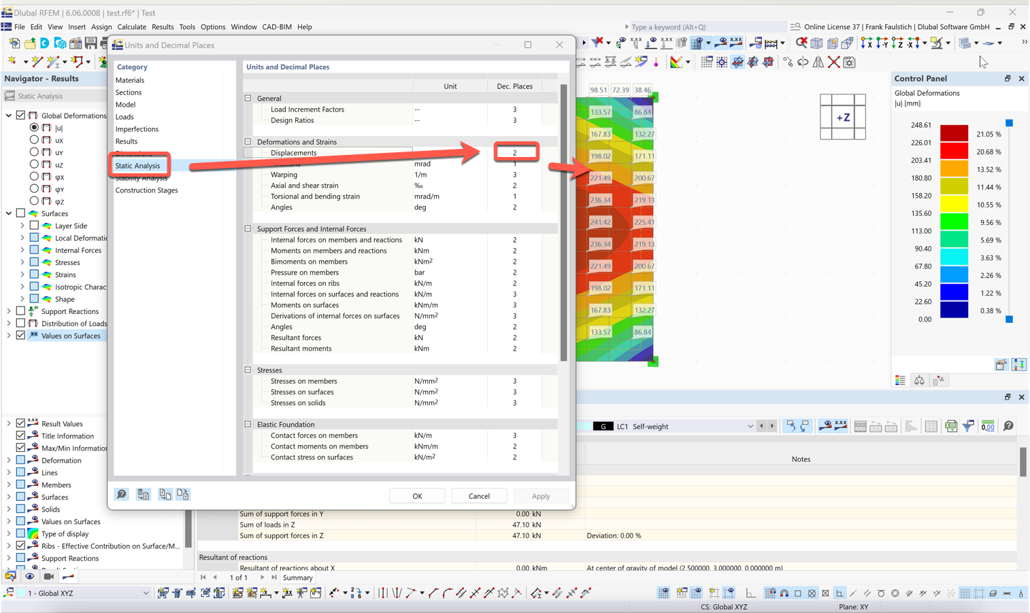Click the filter tab icon in Control Panel
Image resolution: width=1030 pixels, height=613 pixels.
[938, 381]
